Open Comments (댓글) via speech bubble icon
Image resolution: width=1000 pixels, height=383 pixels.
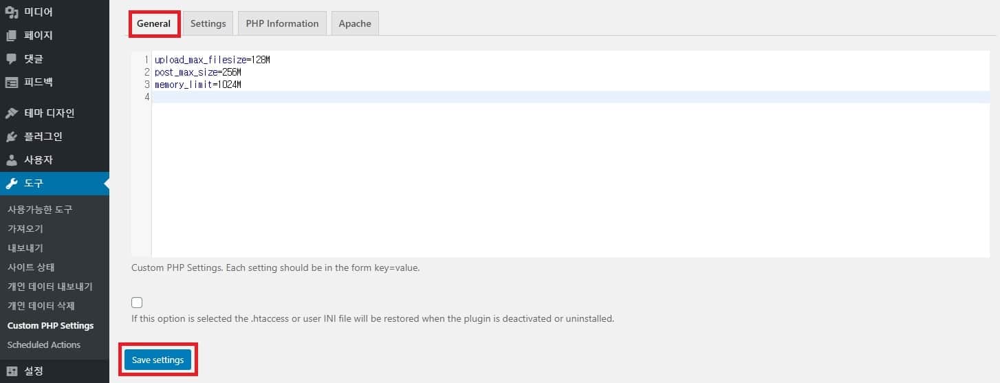point(12,58)
